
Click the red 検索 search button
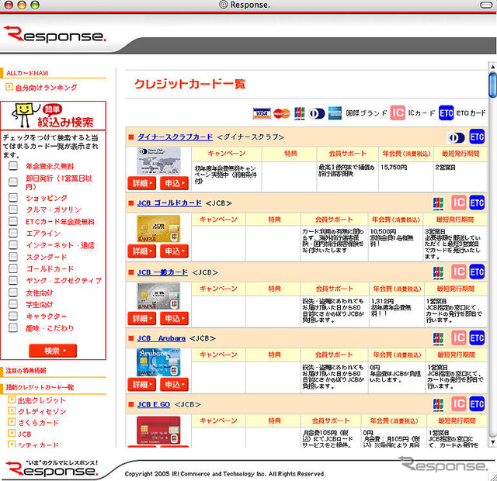pyautogui.click(x=53, y=351)
